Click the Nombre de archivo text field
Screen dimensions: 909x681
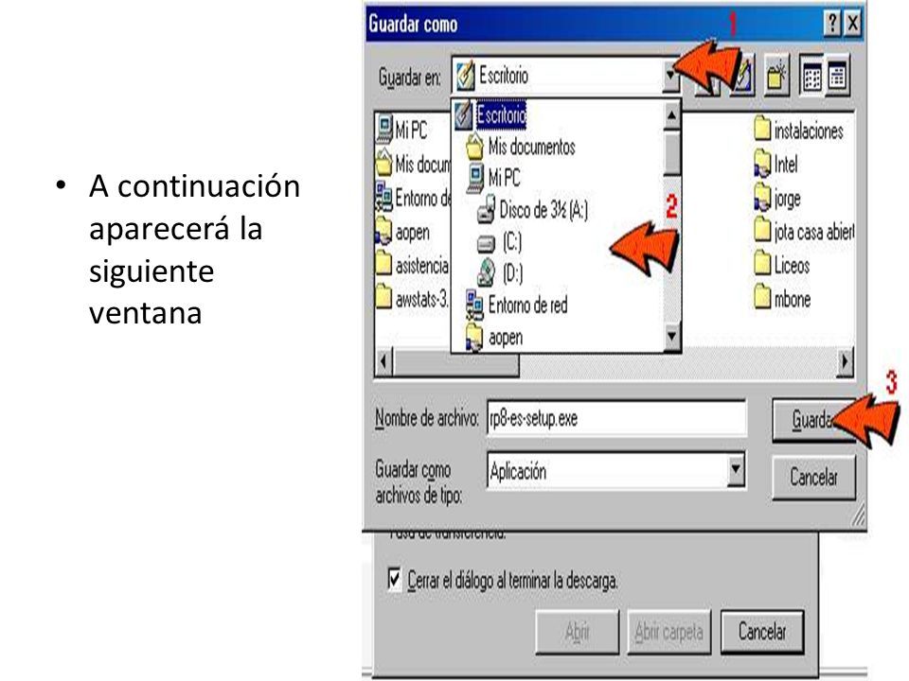(x=616, y=418)
